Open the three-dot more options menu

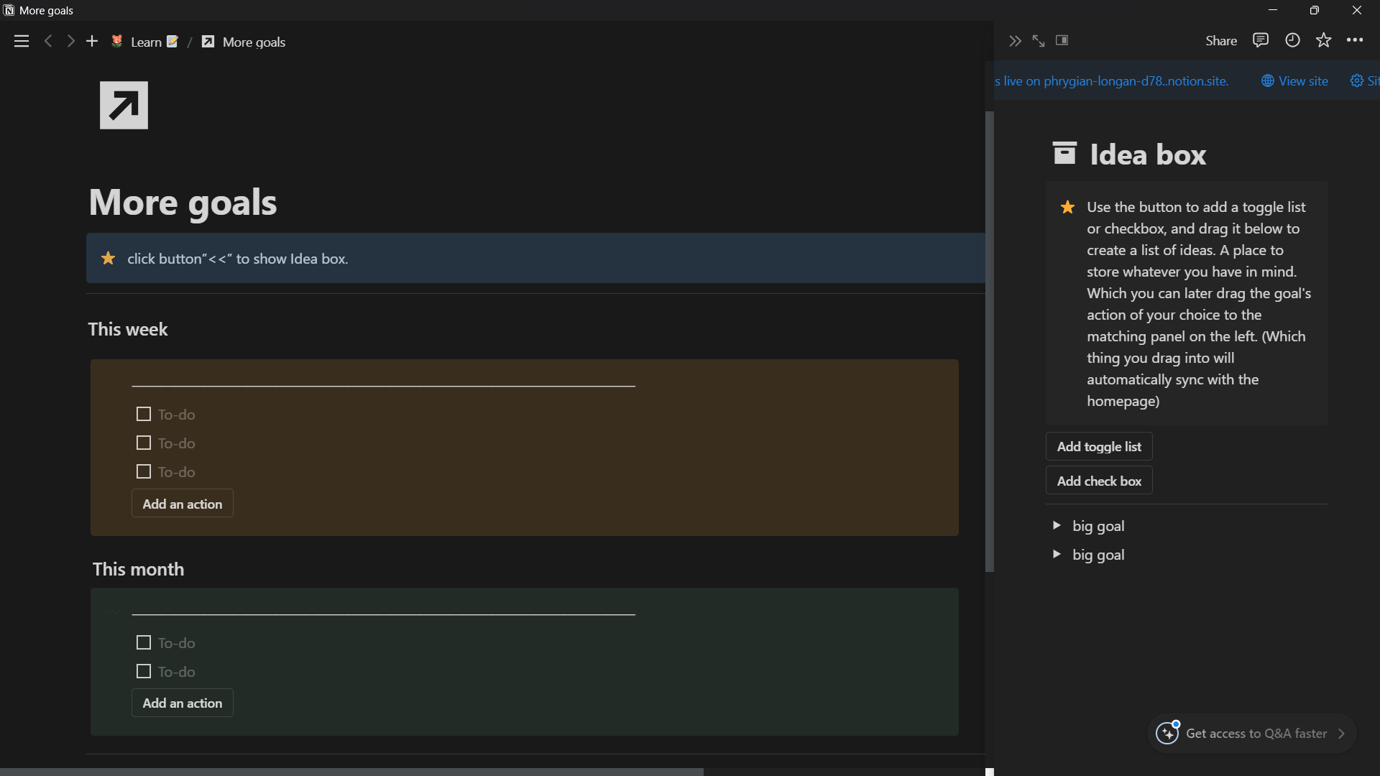[1355, 40]
